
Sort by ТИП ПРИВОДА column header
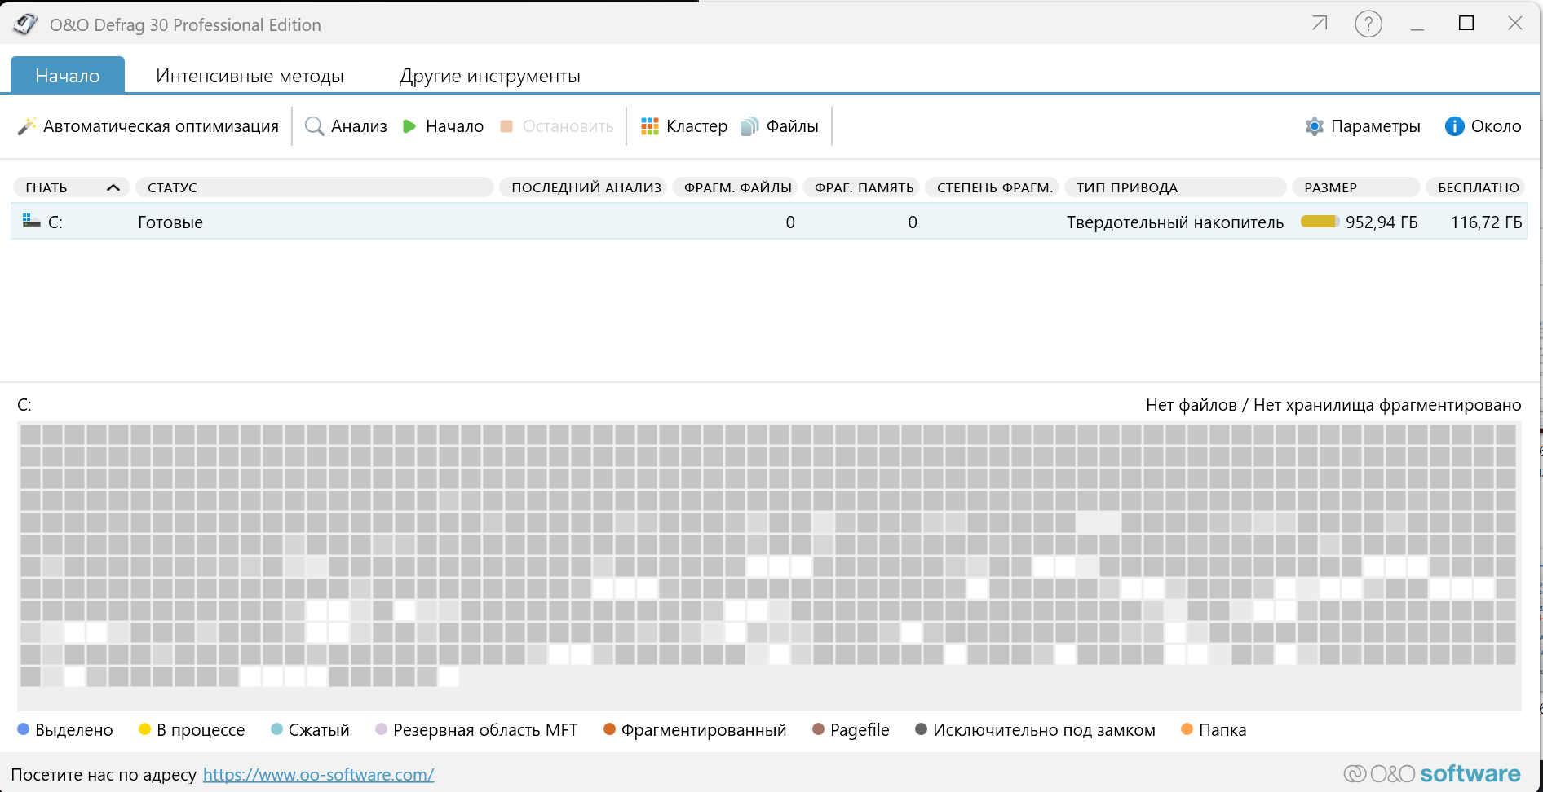coord(1175,187)
